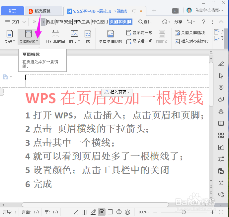The image size is (229, 217).
Task: Expand the 图片 dropdown arrow
Action: (79, 41)
